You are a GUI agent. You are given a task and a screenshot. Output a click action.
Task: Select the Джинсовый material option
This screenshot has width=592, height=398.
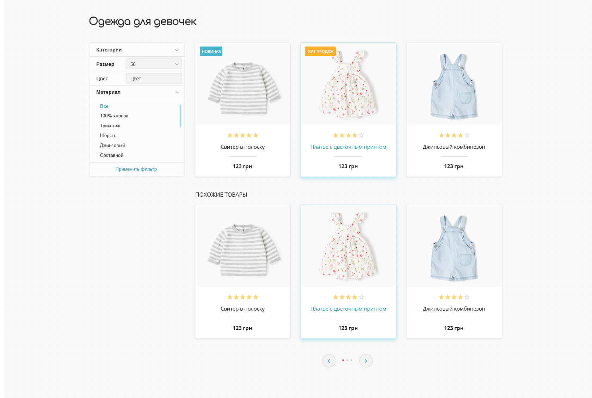coord(112,146)
